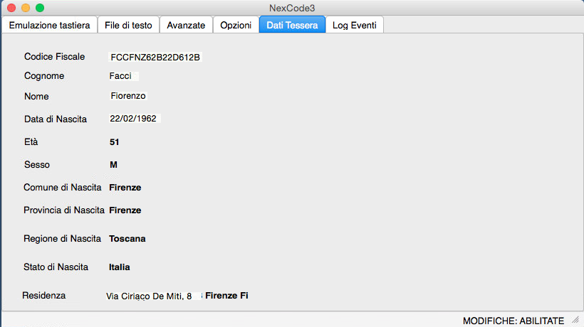The height and width of the screenshot is (327, 584).
Task: Click the Età value 51
Action: click(x=114, y=142)
